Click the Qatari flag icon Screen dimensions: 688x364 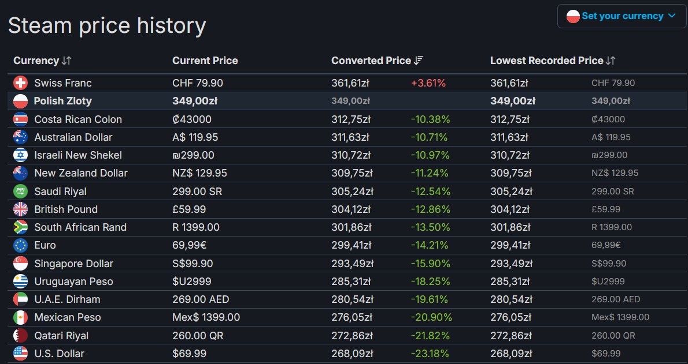[21, 336]
